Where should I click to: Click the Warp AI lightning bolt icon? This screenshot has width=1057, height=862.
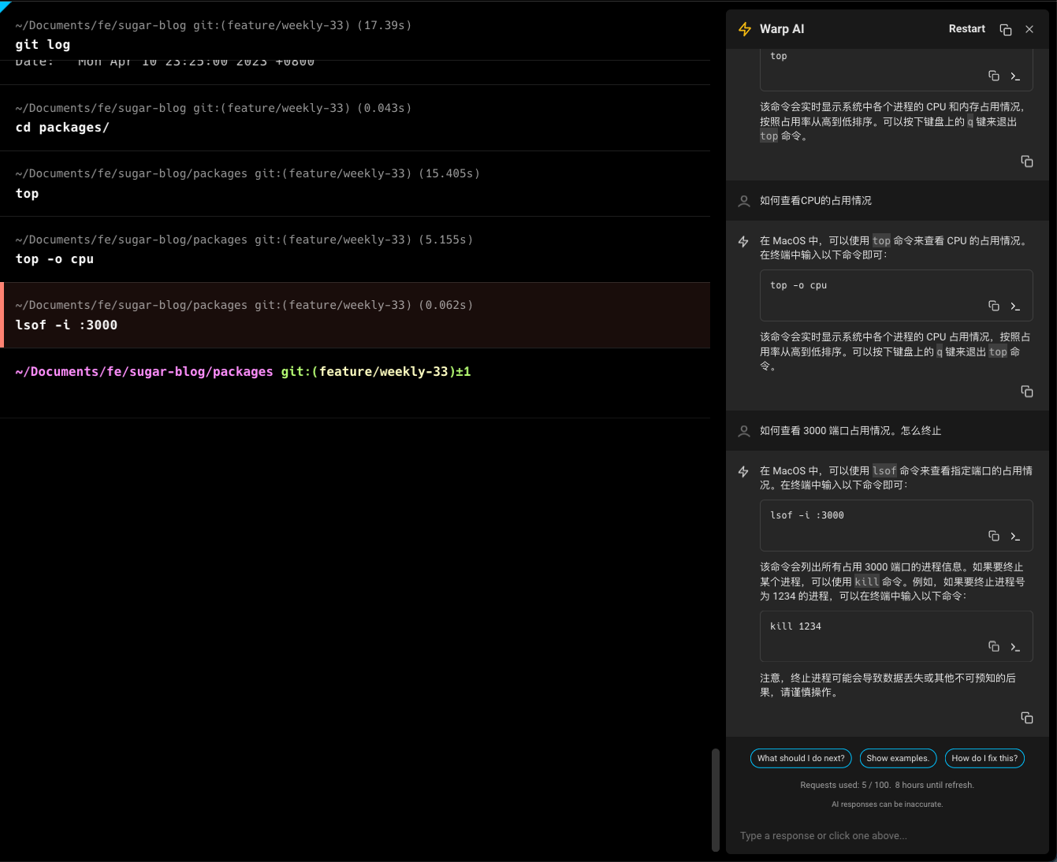744,29
